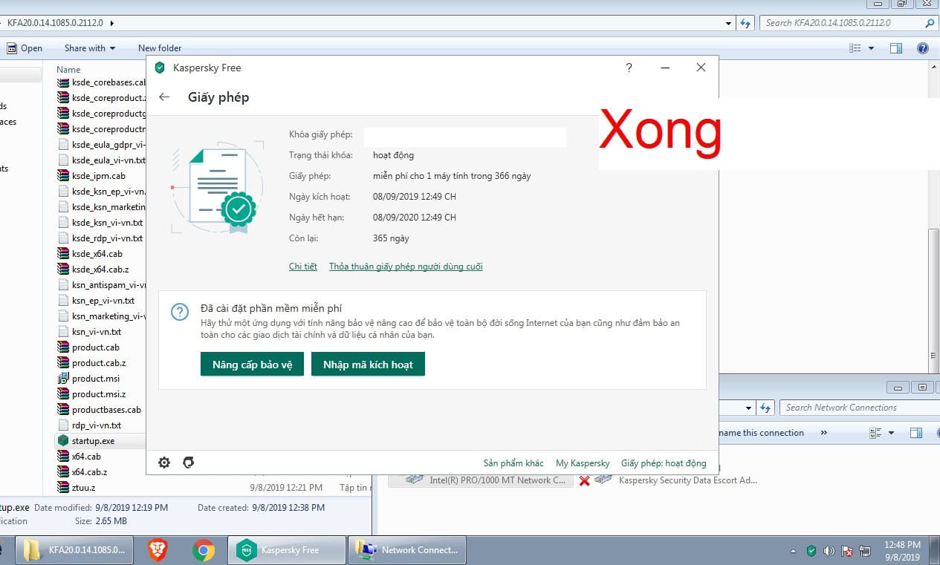Viewport: 940px width, 565px height.
Task: Show hidden tray icons arrow
Action: point(793,551)
